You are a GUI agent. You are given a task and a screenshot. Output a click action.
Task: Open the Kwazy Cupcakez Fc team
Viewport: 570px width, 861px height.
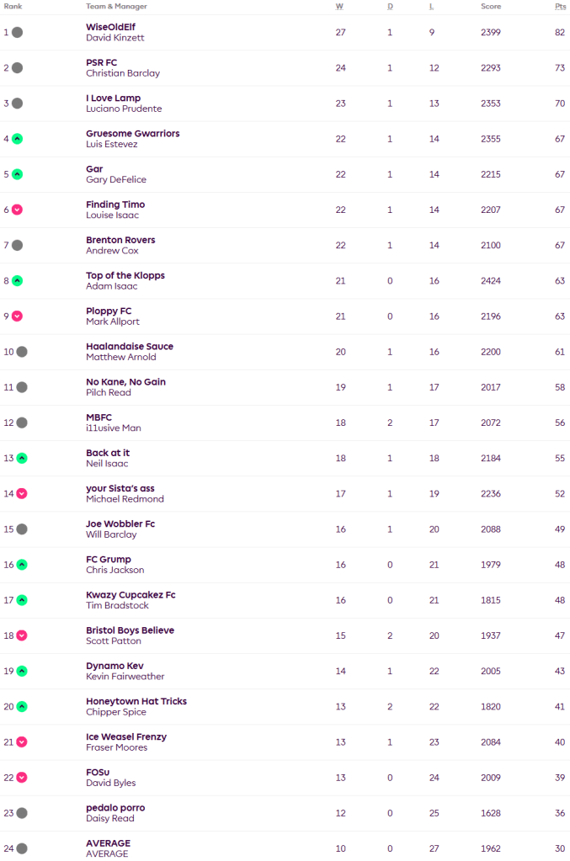click(x=131, y=594)
